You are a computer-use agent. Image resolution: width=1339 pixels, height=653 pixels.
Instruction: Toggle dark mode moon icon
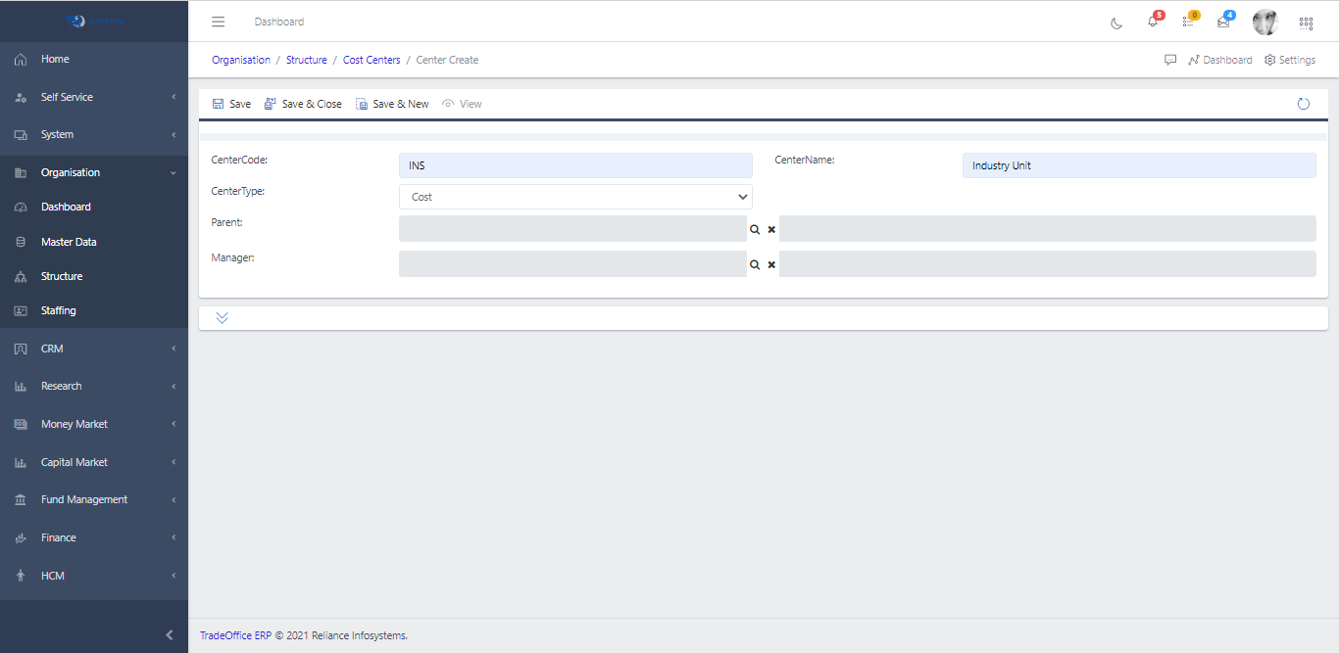tap(1116, 23)
